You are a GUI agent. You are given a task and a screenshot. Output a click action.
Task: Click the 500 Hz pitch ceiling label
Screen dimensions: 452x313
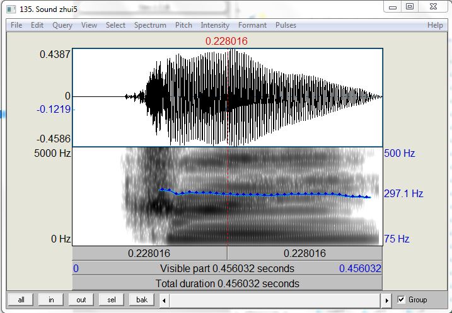coord(399,153)
